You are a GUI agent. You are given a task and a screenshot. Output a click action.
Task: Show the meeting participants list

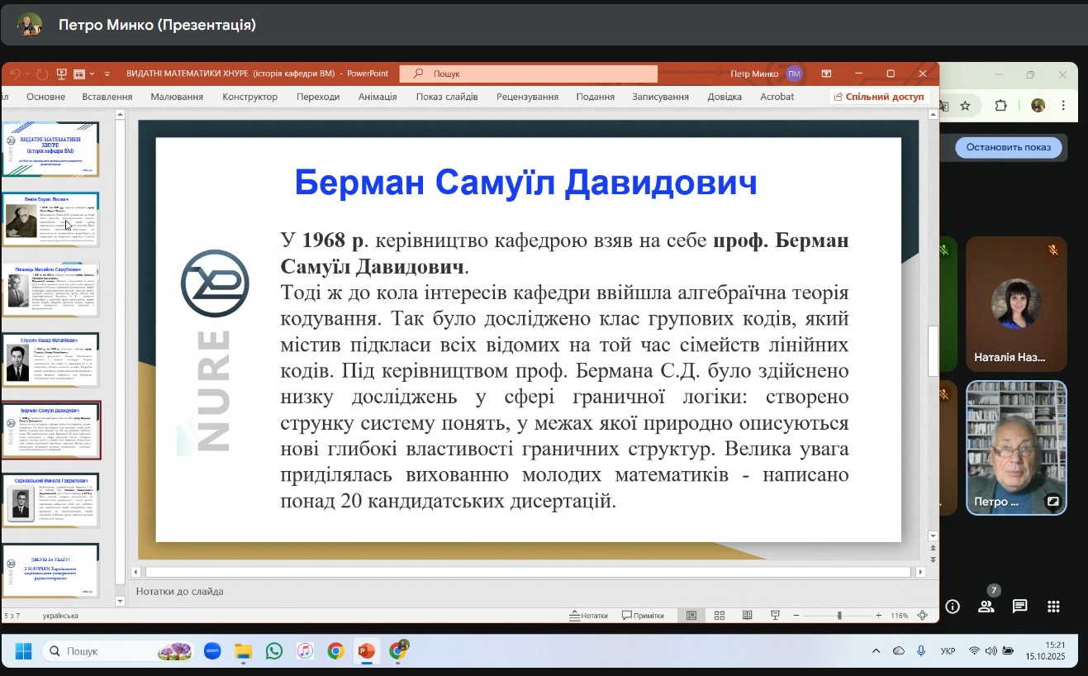coord(986,607)
